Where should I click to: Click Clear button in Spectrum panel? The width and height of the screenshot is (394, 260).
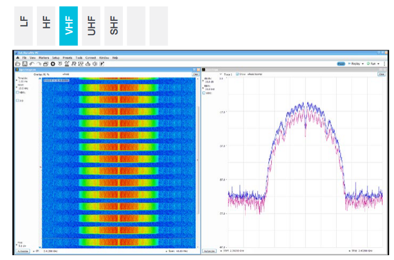tap(381, 74)
